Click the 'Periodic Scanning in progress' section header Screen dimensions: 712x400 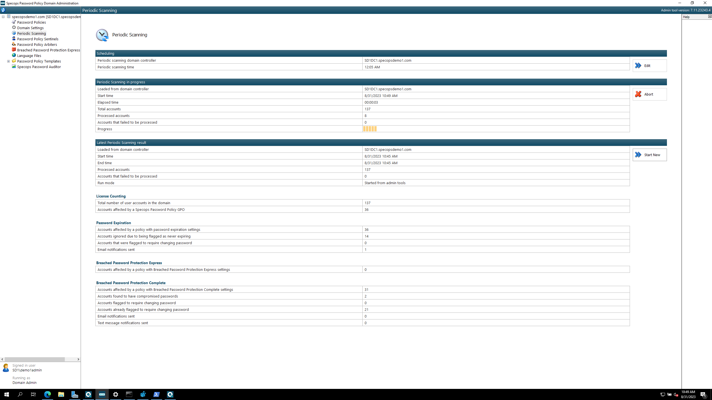tap(381, 82)
